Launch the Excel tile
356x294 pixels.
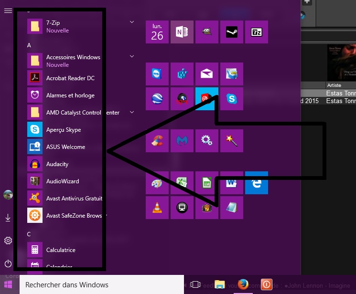point(182,183)
